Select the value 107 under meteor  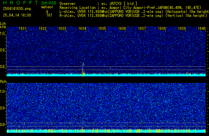(49, 15)
